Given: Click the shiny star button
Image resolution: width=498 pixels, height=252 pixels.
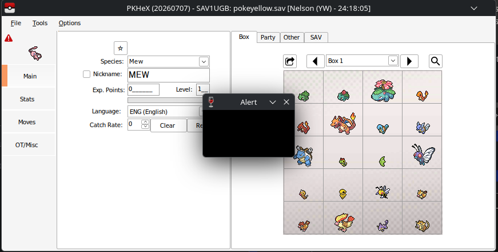Looking at the screenshot, I should [121, 48].
